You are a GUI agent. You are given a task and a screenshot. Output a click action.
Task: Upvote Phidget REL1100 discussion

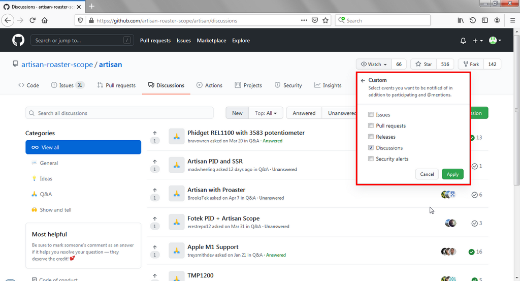click(155, 133)
